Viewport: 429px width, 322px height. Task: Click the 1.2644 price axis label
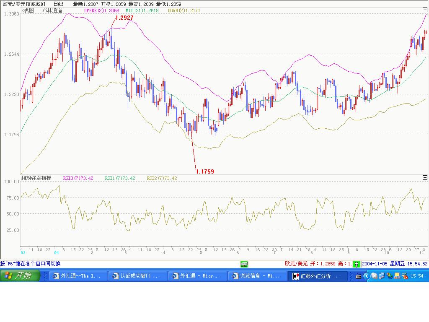[12, 54]
